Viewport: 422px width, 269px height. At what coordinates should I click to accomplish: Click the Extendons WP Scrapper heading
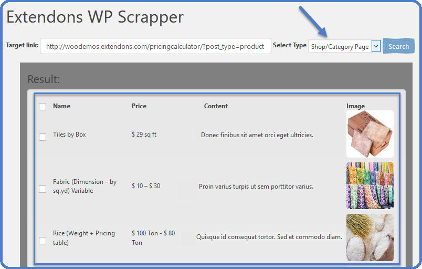pos(95,17)
